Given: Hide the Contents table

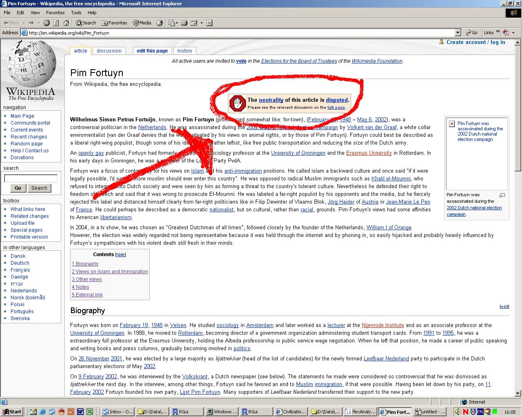Looking at the screenshot, I should (121, 255).
